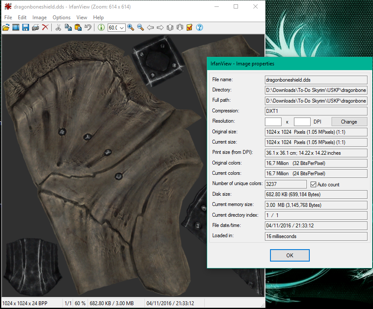Click the Change DPI button
This screenshot has width=373, height=309.
coord(349,122)
